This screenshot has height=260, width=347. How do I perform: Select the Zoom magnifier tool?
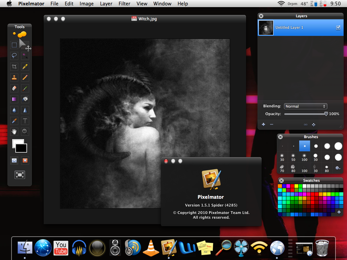coord(25,132)
